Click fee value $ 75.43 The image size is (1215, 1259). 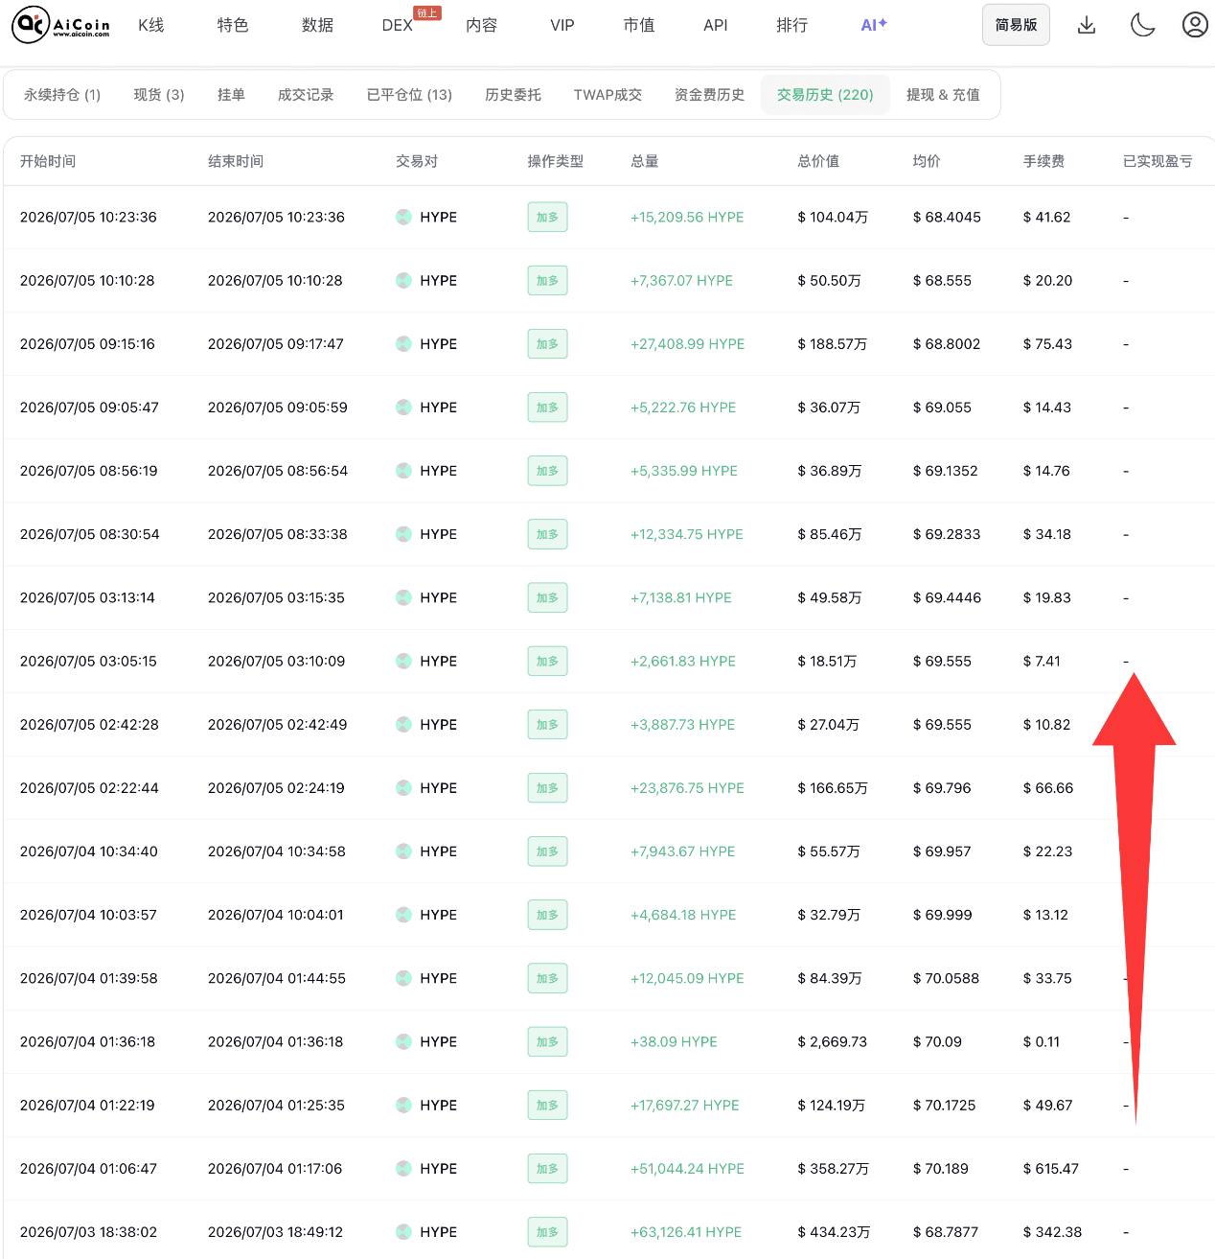[1047, 344]
